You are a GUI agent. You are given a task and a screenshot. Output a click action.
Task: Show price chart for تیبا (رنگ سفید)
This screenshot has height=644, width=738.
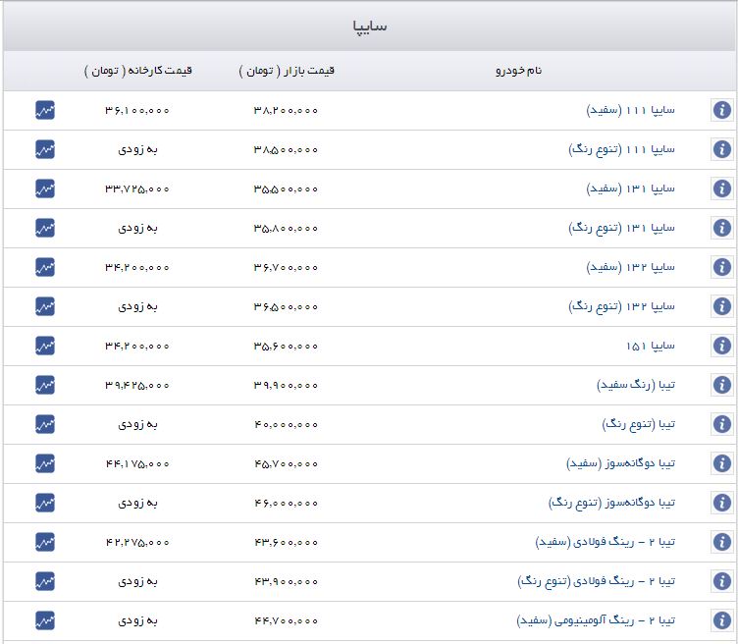tap(45, 385)
